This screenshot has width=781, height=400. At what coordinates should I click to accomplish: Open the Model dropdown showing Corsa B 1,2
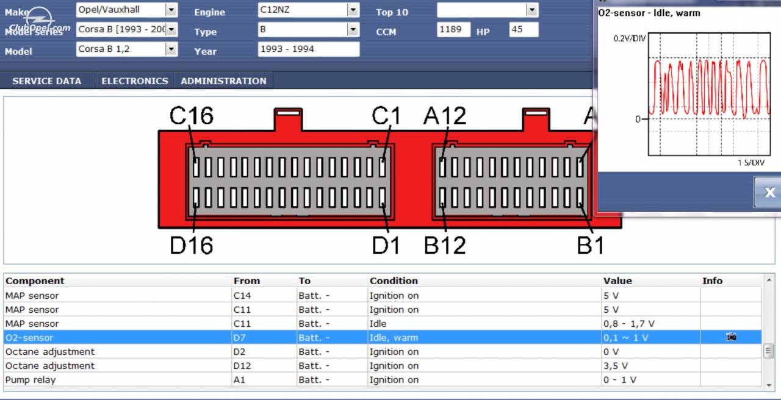pos(171,49)
